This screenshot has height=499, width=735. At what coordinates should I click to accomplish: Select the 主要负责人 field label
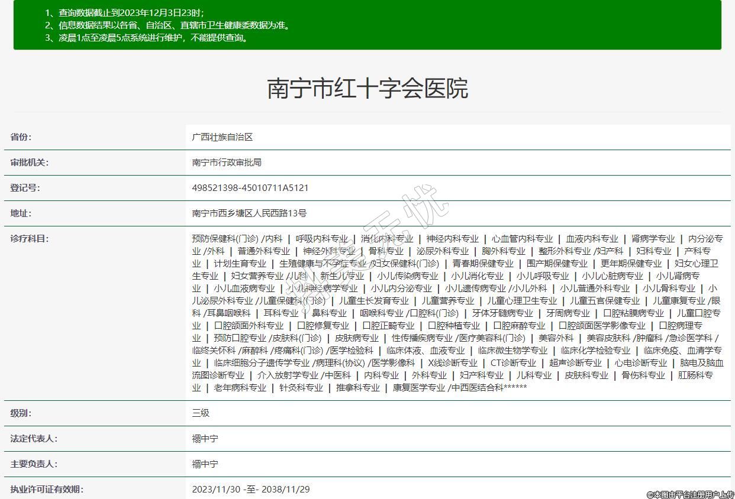pos(34,464)
